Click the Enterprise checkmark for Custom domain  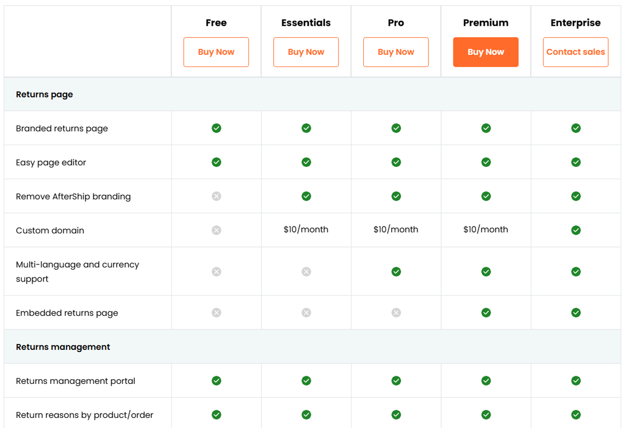tap(576, 230)
